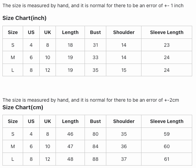Select length value 46 in cm table
This screenshot has width=196, height=168.
(x=70, y=134)
